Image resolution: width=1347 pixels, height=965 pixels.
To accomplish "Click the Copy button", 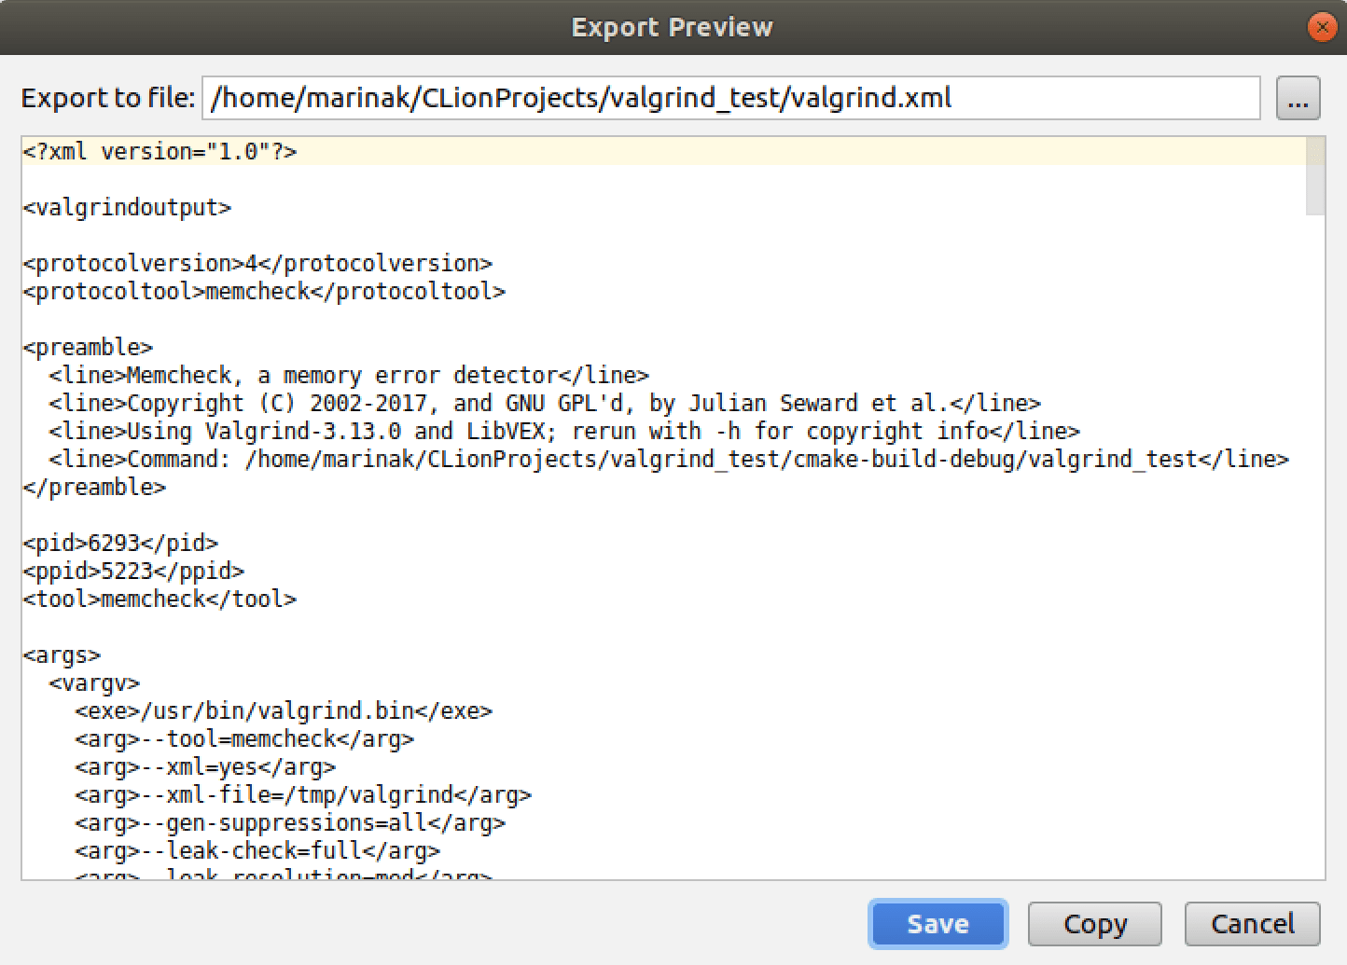I will click(x=1094, y=924).
